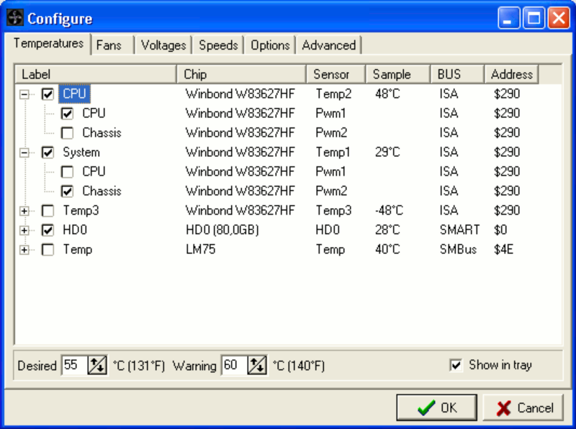Check the Chassis box under CPU
This screenshot has height=429, width=576.
pos(67,133)
